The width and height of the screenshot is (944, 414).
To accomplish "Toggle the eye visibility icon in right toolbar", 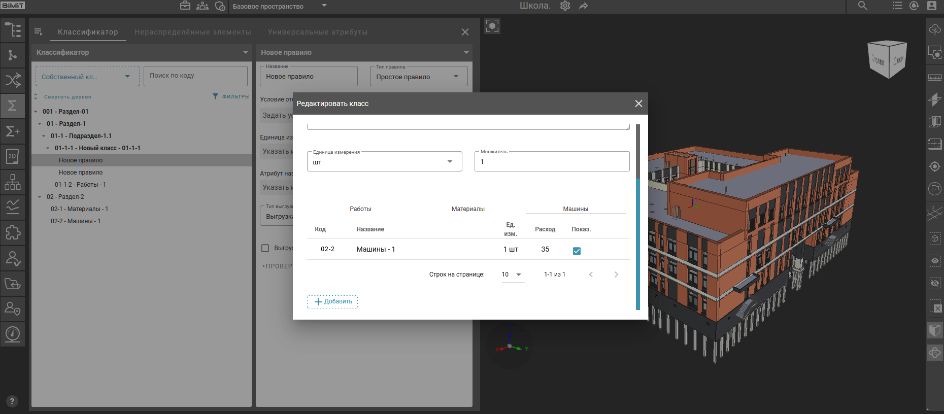I will tap(934, 261).
